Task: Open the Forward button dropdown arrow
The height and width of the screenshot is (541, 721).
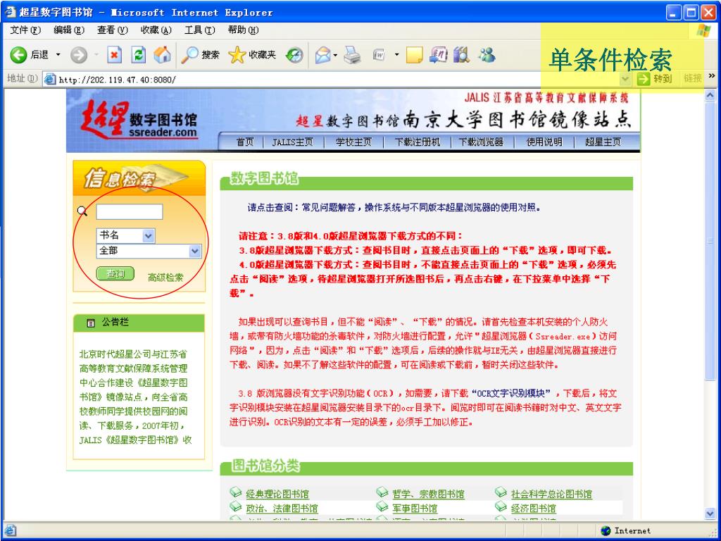Action: (96, 55)
